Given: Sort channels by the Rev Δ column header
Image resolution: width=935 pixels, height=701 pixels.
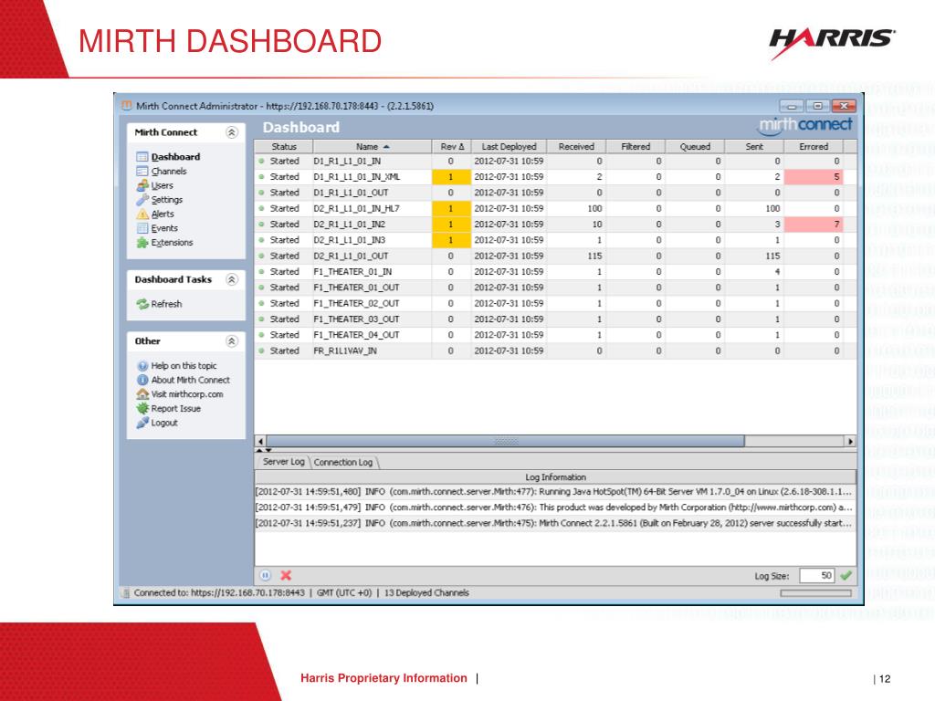Looking at the screenshot, I should (451, 147).
